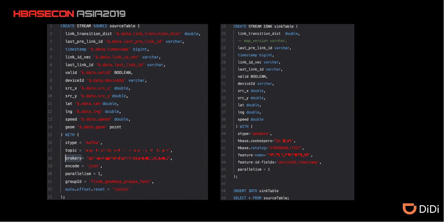Select 'CREATE STREAM SINK sinkTable (' line
This screenshot has height=222, width=444.
[x=266, y=26]
